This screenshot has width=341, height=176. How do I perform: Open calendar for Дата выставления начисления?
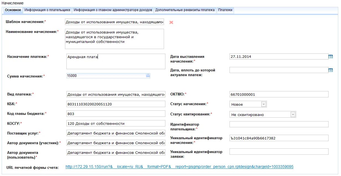click(x=330, y=56)
